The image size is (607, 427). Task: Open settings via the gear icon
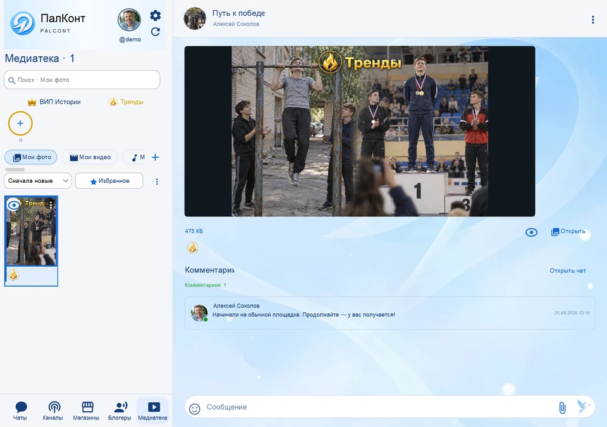pyautogui.click(x=156, y=16)
